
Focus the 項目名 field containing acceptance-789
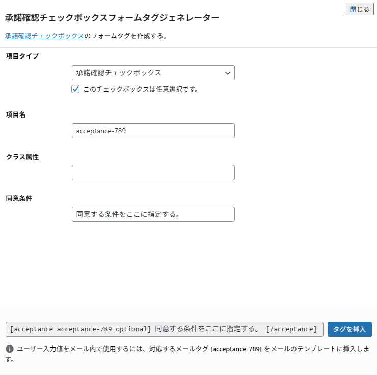[x=153, y=131]
